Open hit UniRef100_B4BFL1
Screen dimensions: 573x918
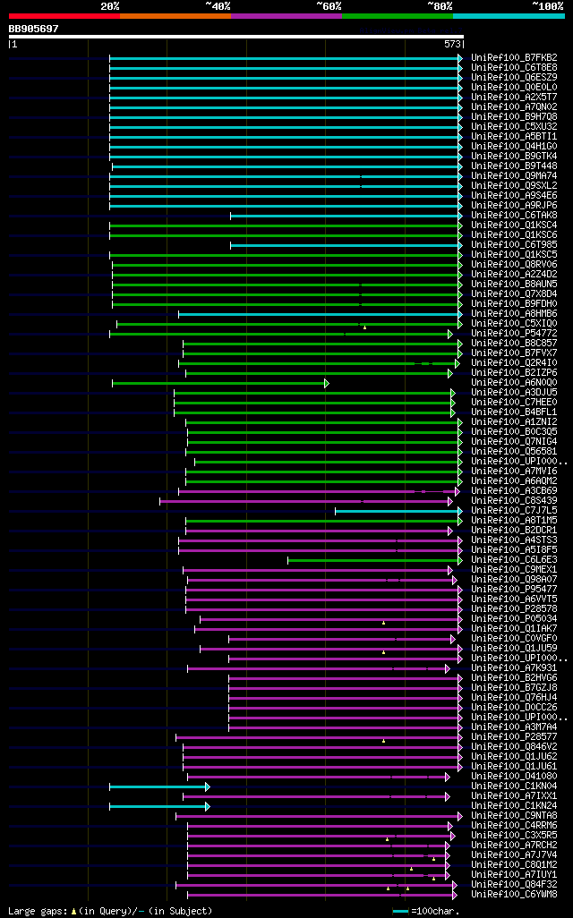tap(515, 412)
